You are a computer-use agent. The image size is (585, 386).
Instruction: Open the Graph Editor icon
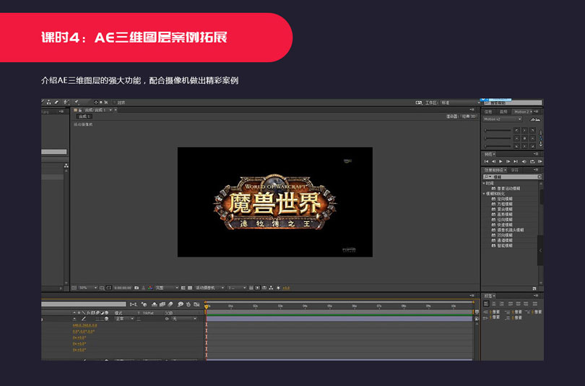click(196, 304)
